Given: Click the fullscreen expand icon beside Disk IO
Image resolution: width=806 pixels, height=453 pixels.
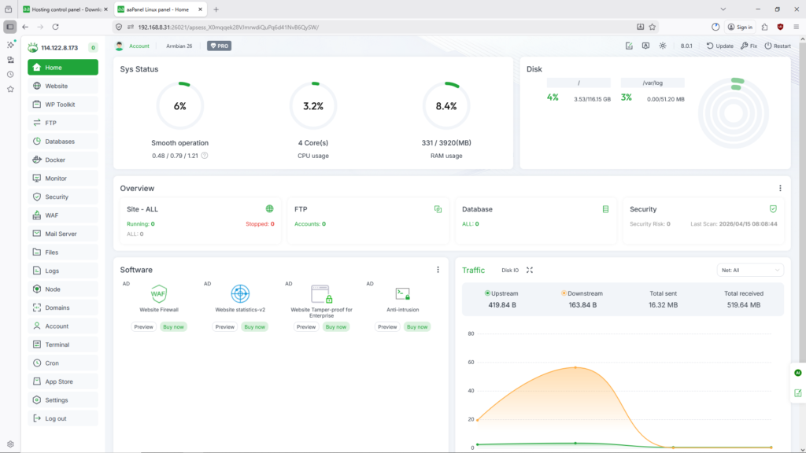Looking at the screenshot, I should (x=530, y=270).
